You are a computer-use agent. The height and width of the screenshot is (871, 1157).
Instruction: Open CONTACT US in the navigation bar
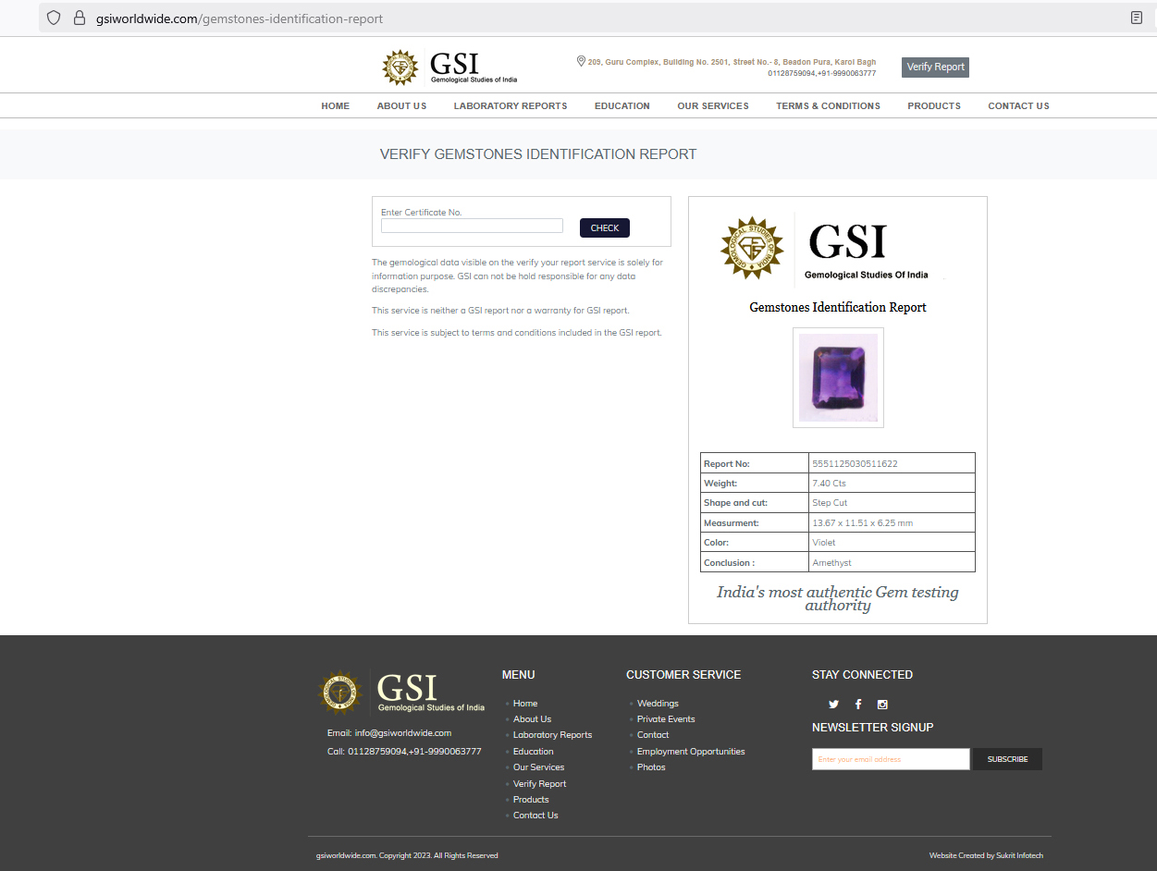coord(1018,106)
